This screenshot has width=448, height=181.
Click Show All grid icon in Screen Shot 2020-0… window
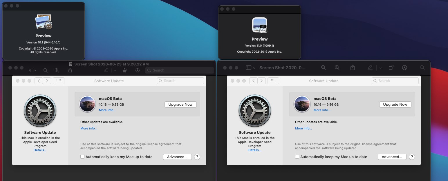[273, 81]
